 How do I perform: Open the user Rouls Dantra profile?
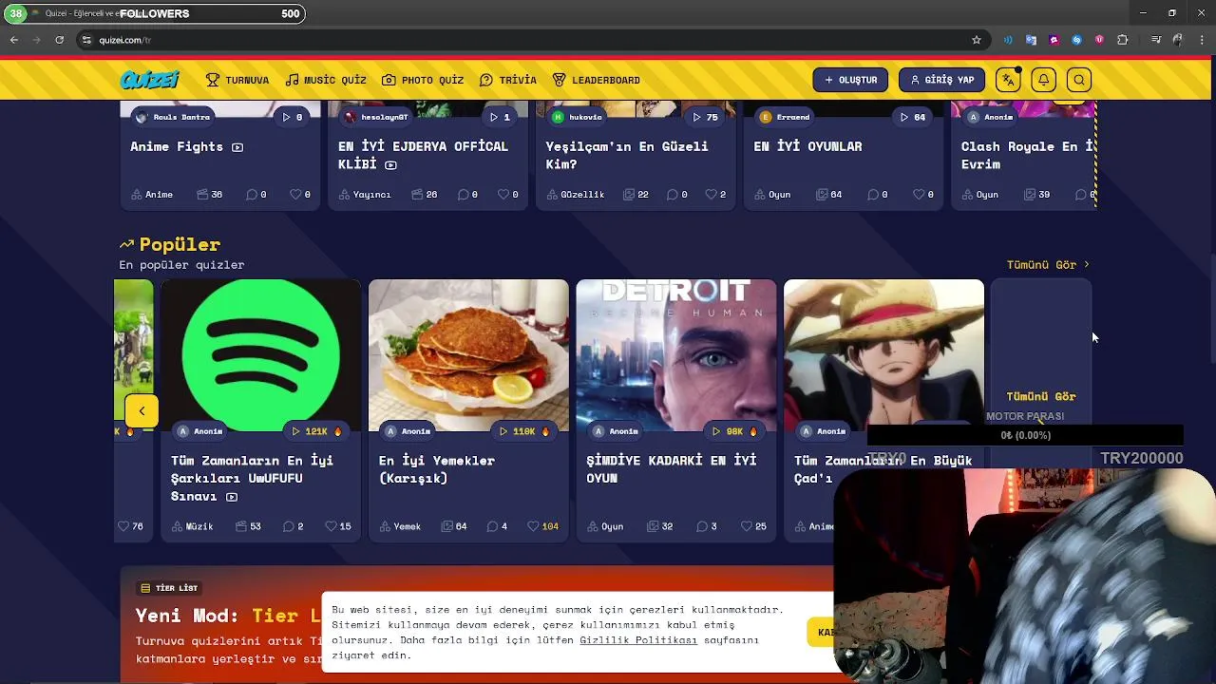tap(173, 117)
